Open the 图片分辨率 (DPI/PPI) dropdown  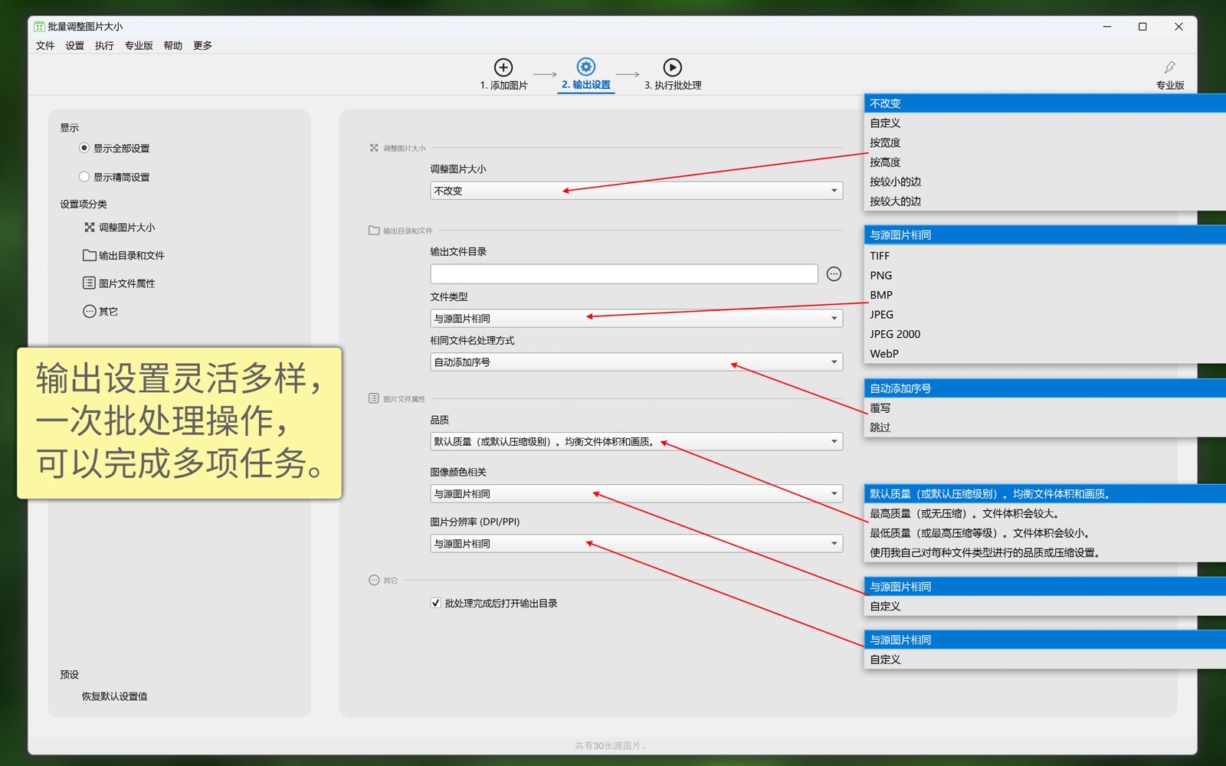point(636,544)
